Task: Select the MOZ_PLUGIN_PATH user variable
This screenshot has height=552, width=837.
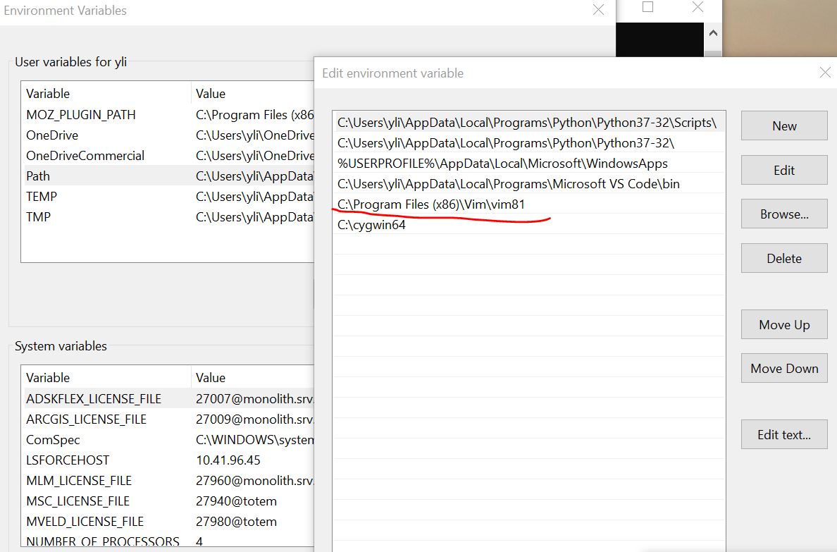Action: click(81, 114)
